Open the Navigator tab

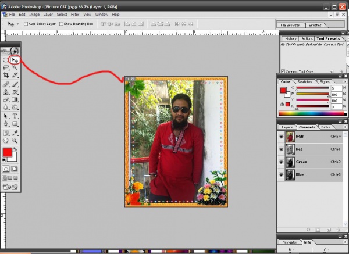pyautogui.click(x=290, y=242)
